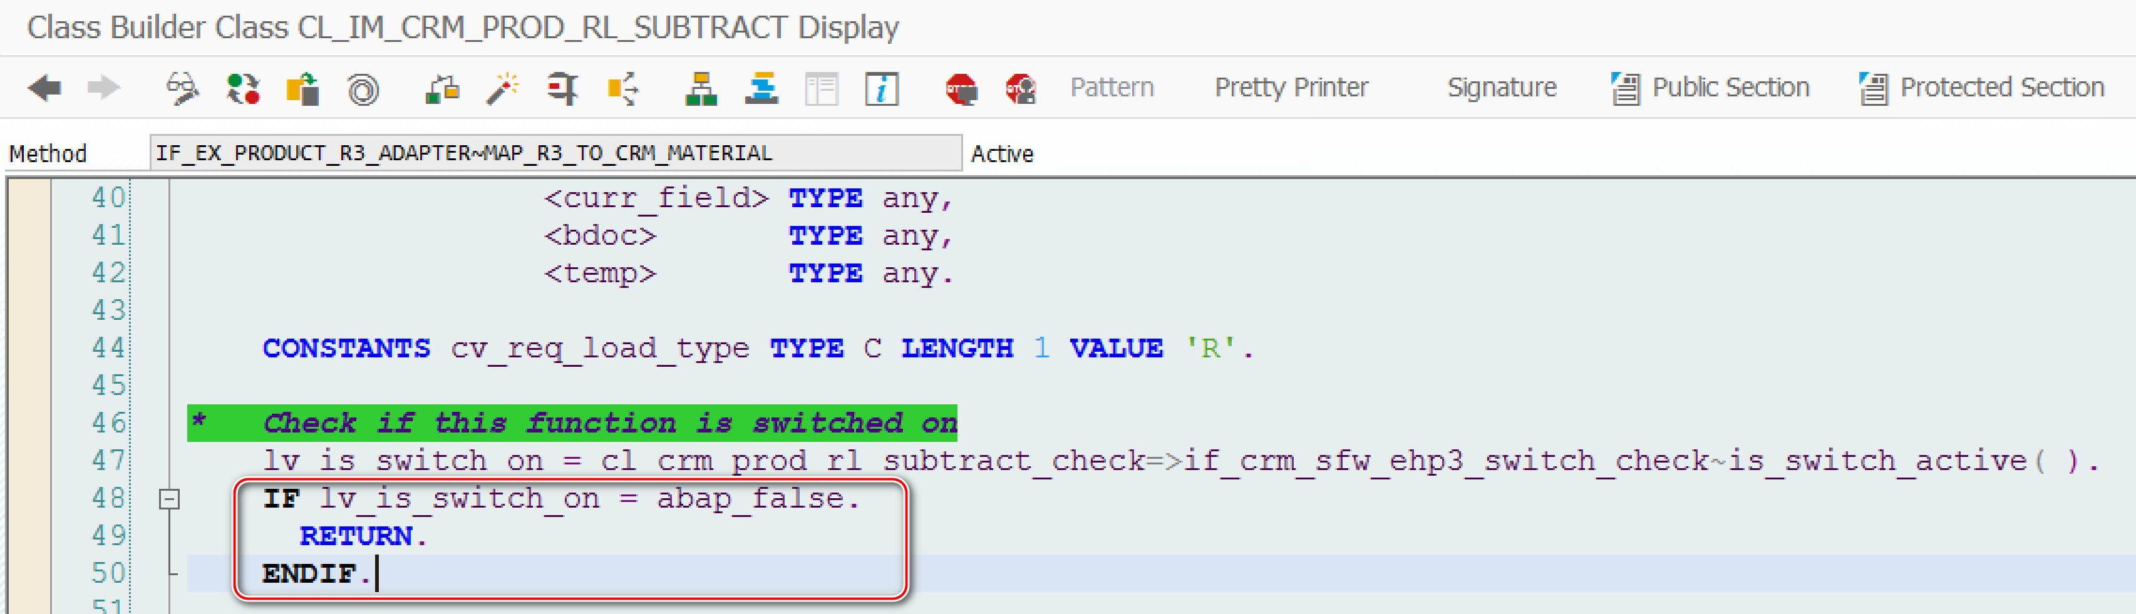Click line number 44 in the gutter
2136x614 pixels.
[108, 347]
